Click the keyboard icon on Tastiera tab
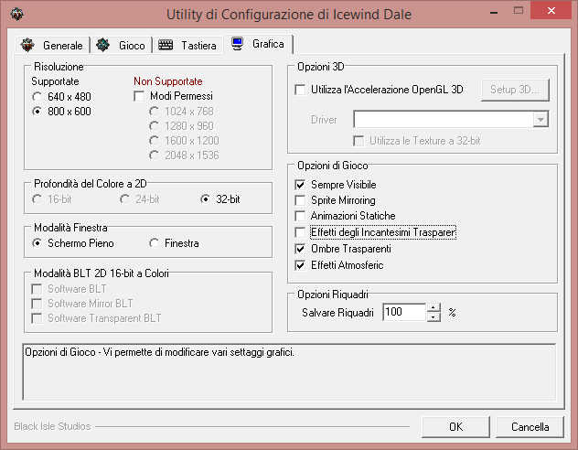 tap(166, 45)
